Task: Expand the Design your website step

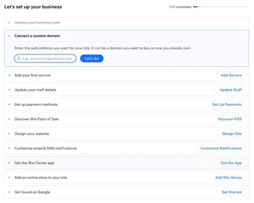Action: point(32,134)
